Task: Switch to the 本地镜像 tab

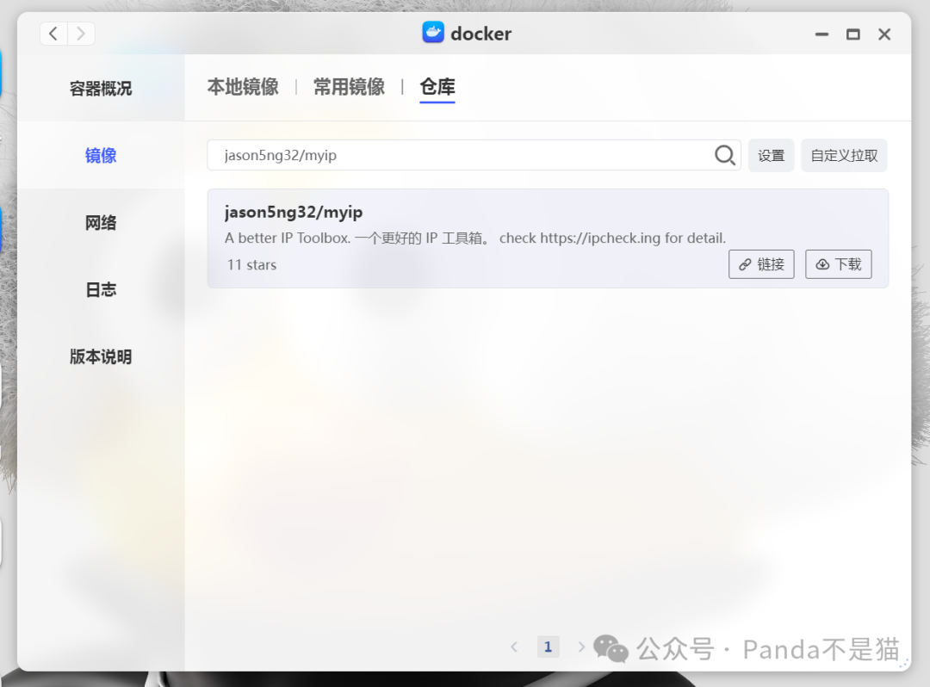Action: click(243, 87)
